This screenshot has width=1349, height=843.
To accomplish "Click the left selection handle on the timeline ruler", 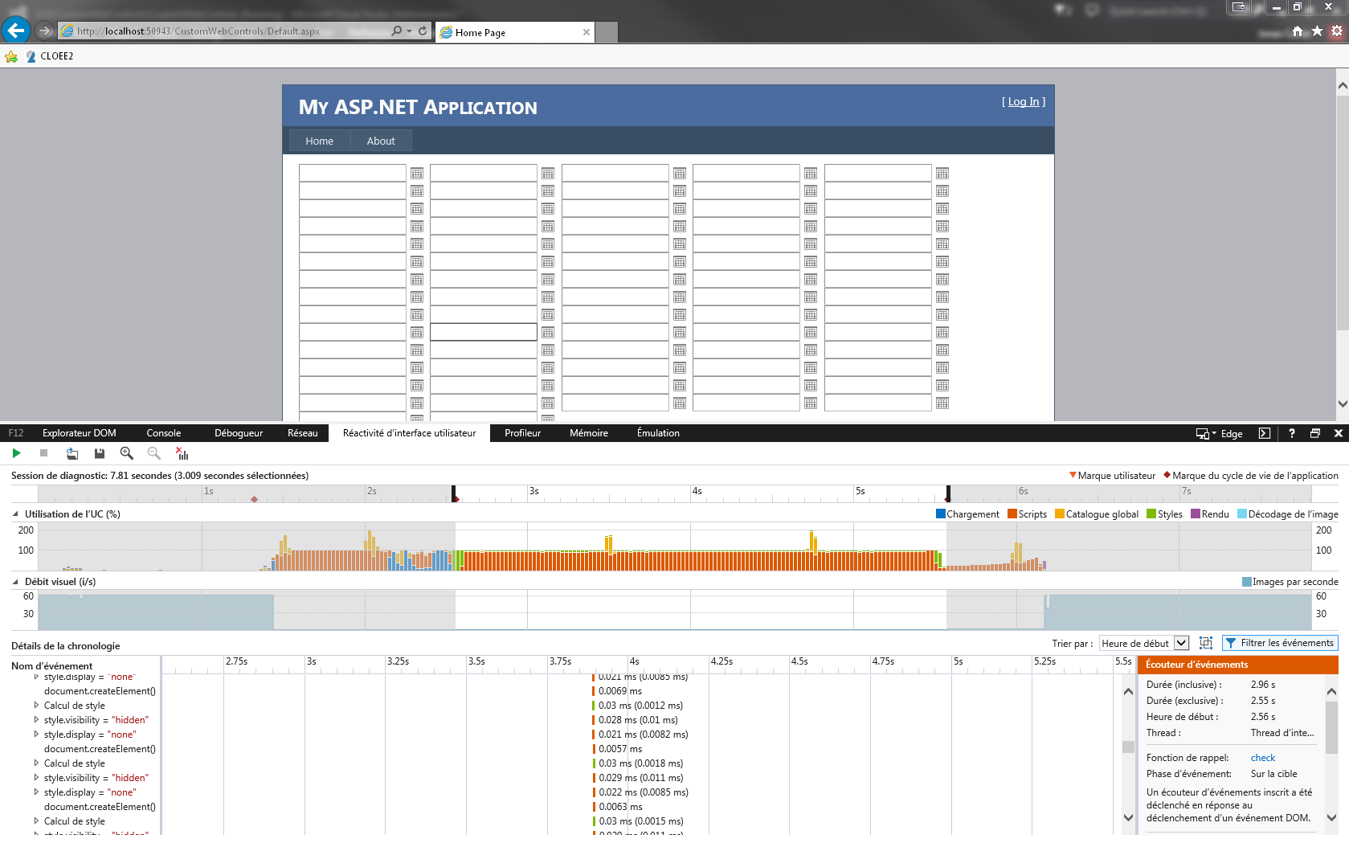I will (454, 493).
